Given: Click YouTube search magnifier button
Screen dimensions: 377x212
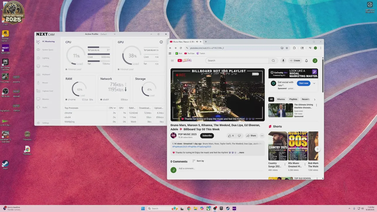Looking at the screenshot, I should tap(273, 61).
